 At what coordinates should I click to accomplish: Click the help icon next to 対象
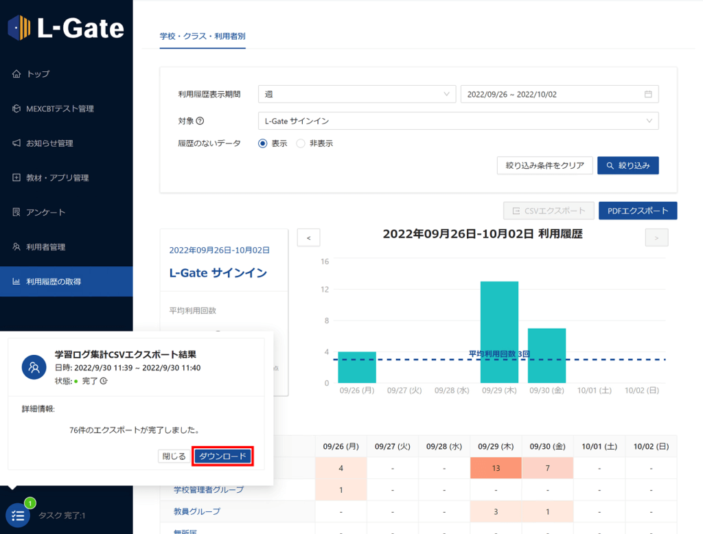[x=200, y=121]
